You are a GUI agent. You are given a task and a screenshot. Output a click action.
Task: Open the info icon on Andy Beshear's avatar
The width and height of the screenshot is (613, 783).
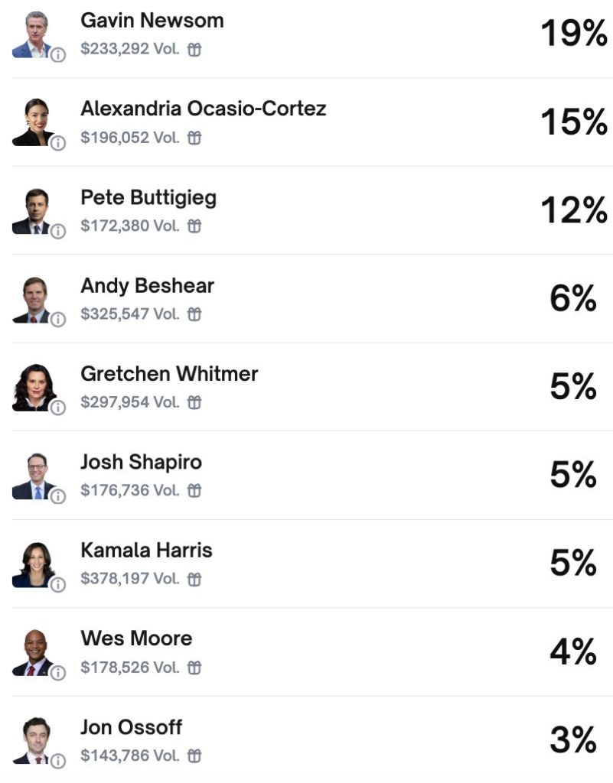click(58, 319)
